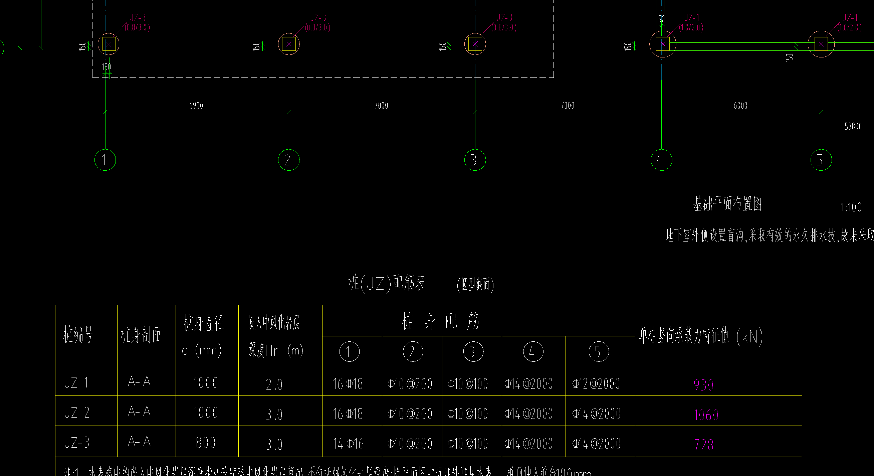Select circled column header 2 in rebar table
The image size is (874, 476).
(x=413, y=352)
